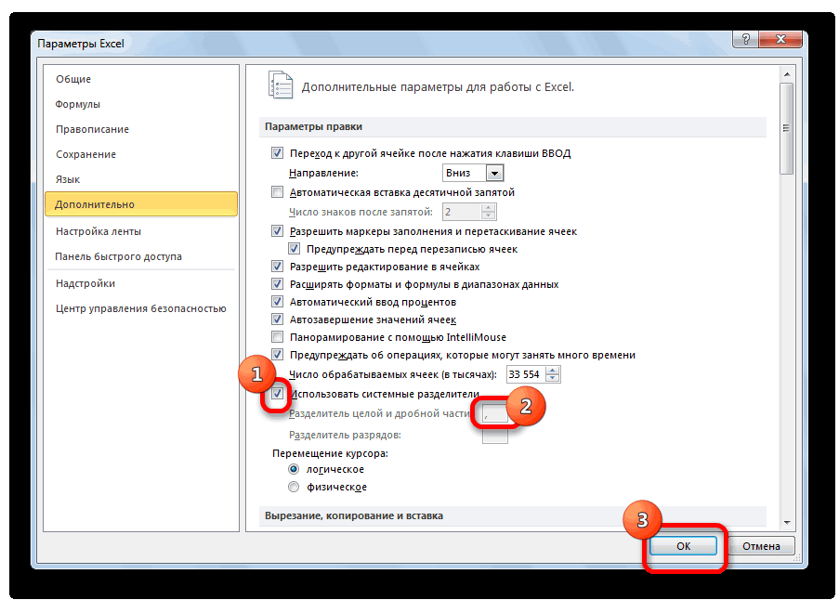Viewport: 839px width, 600px height.
Task: Toggle Автозавершение значений ячеек
Action: pos(277,320)
